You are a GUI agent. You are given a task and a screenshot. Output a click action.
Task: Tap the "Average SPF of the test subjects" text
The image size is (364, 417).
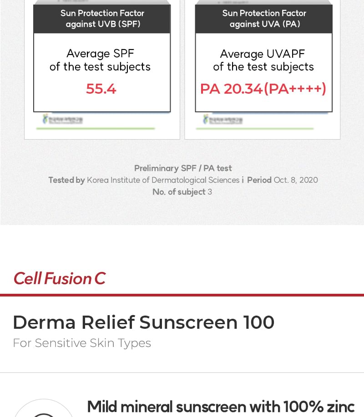click(x=100, y=60)
